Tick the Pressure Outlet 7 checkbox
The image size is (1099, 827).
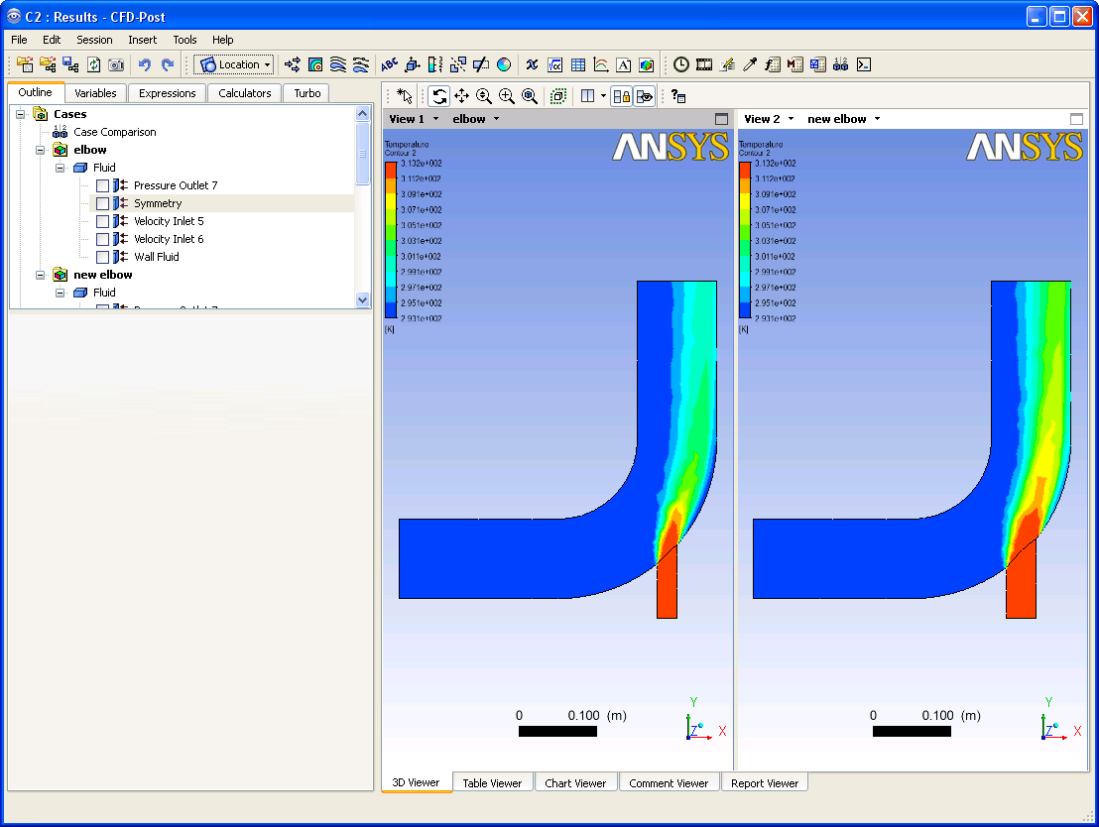[x=102, y=185]
